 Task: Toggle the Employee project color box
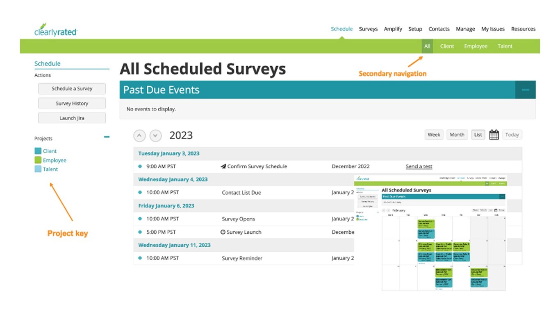tap(38, 160)
